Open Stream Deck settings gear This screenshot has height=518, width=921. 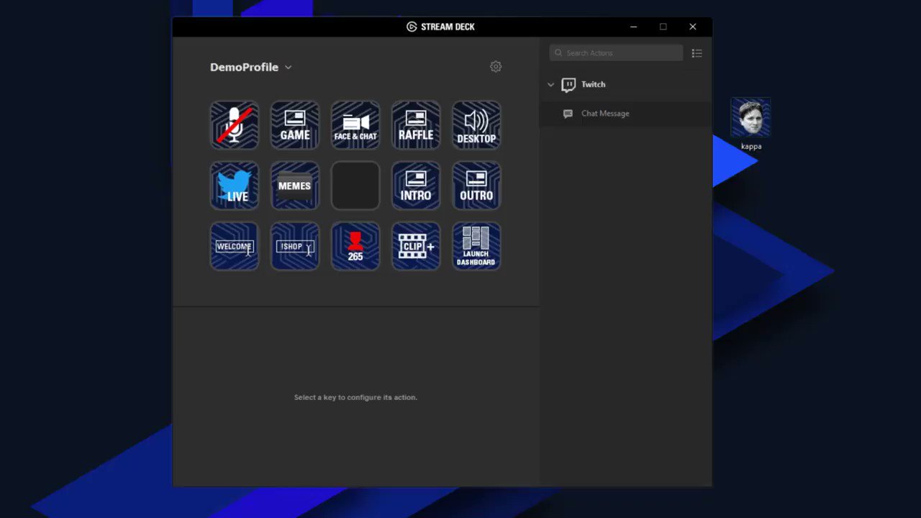click(496, 67)
